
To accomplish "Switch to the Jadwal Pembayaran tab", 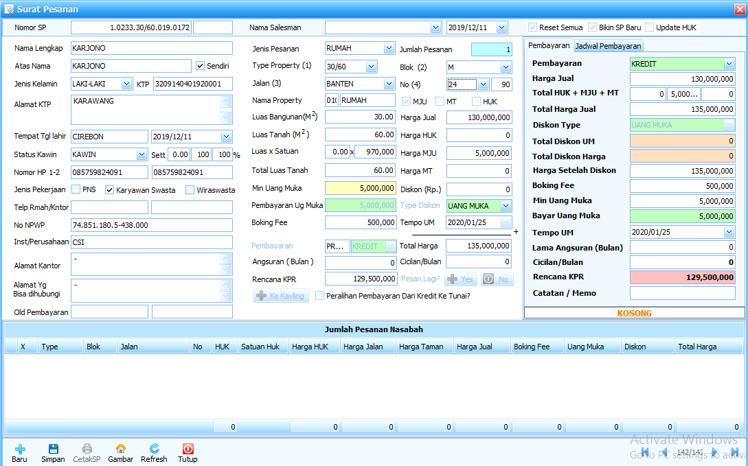I will pos(608,46).
